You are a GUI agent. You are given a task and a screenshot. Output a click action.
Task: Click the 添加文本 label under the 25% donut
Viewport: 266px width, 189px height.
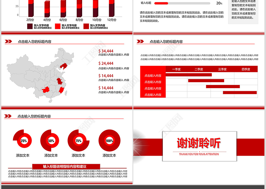click(x=23, y=155)
